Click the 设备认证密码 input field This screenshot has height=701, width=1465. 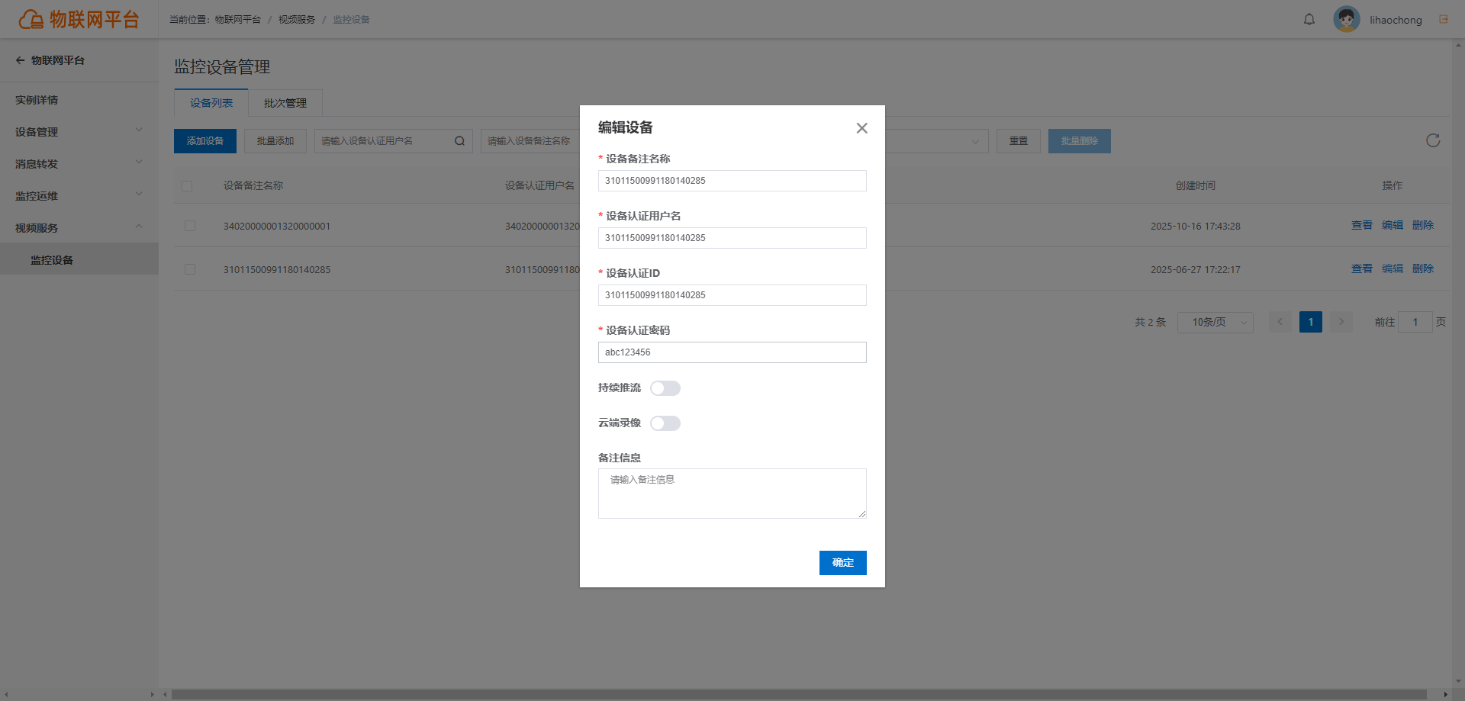[732, 352]
